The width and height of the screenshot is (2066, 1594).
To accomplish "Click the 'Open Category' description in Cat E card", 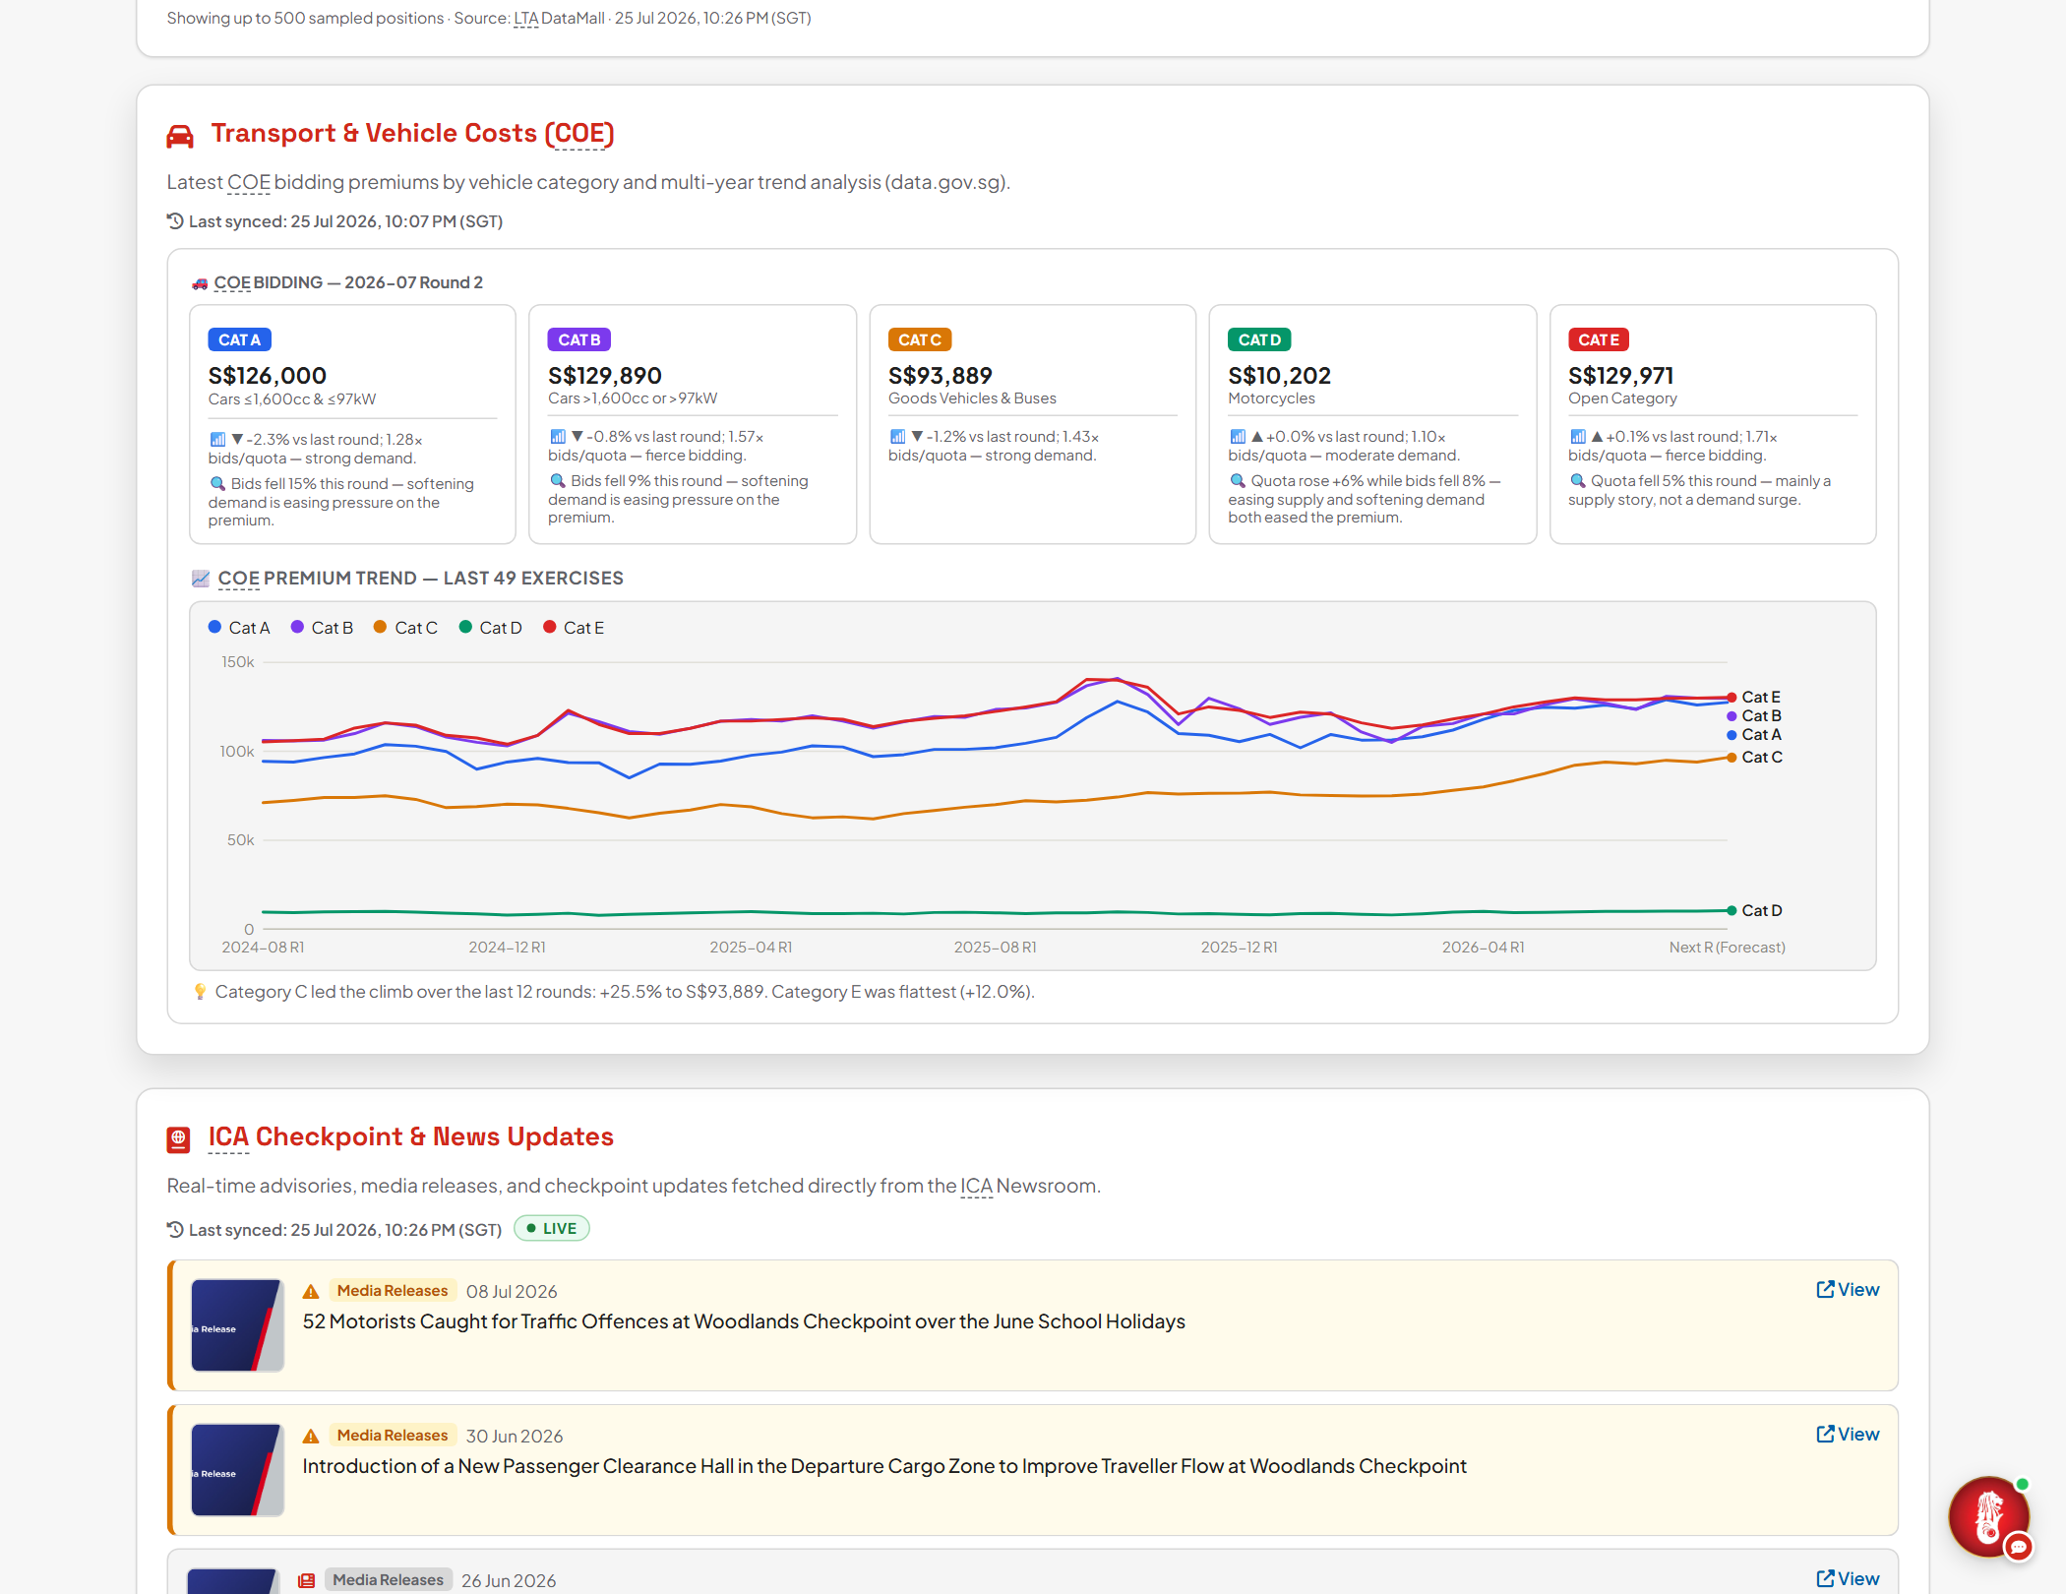I will click(1622, 398).
